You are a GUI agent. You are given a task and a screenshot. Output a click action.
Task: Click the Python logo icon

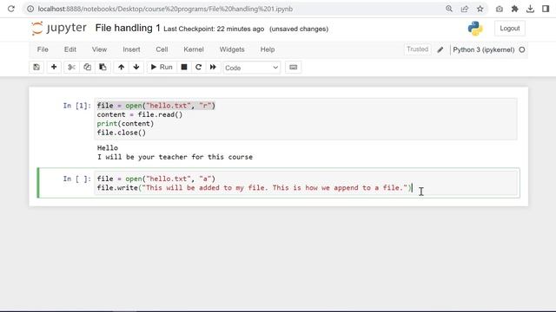point(475,29)
